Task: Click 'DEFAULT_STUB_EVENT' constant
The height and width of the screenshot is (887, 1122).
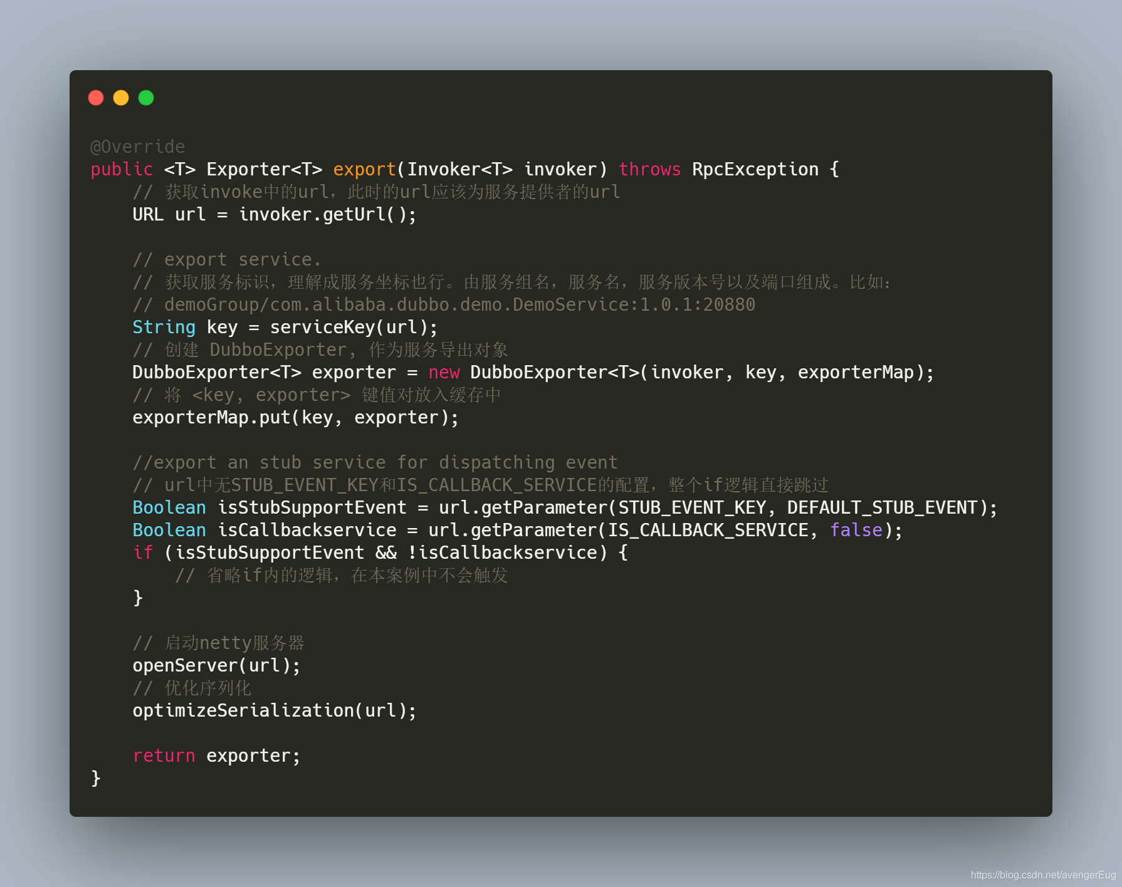Action: 883,507
